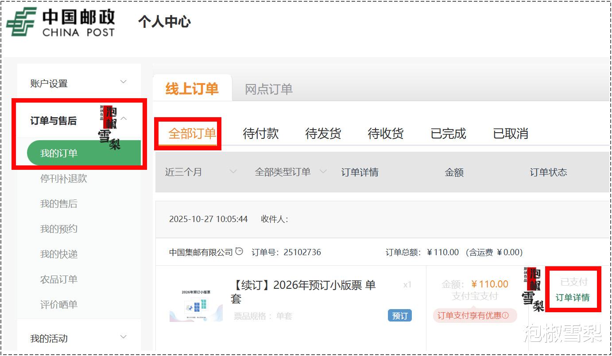Select the 已完成 filter tab
The height and width of the screenshot is (356, 612).
tap(448, 134)
